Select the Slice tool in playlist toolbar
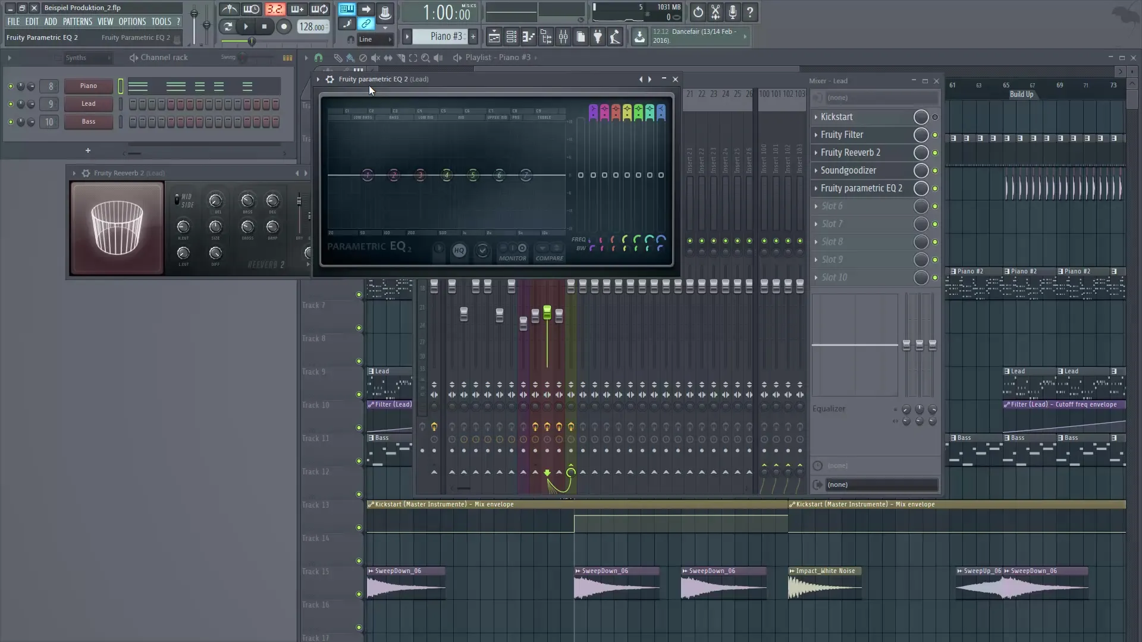This screenshot has width=1142, height=642. pyautogui.click(x=401, y=58)
